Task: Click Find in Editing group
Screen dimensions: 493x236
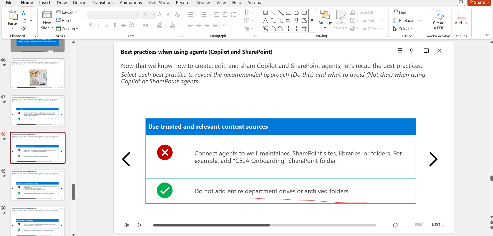Action: pos(400,12)
